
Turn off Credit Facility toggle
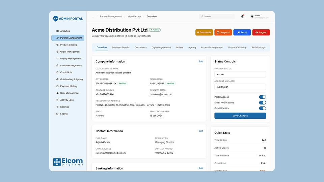click(x=262, y=108)
